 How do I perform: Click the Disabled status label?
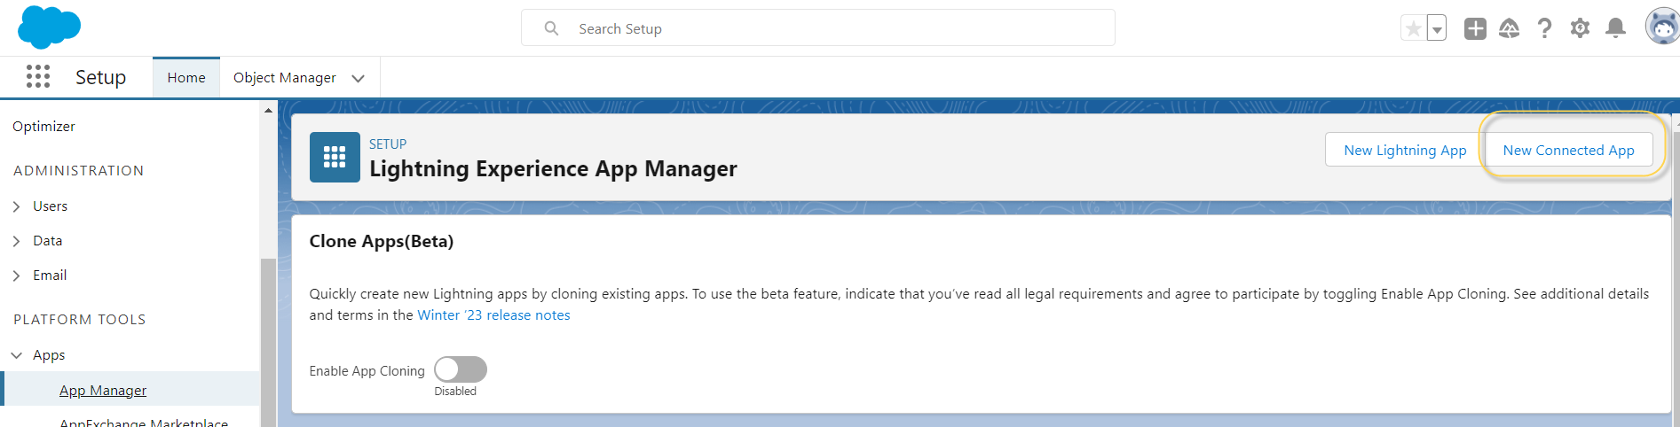455,392
